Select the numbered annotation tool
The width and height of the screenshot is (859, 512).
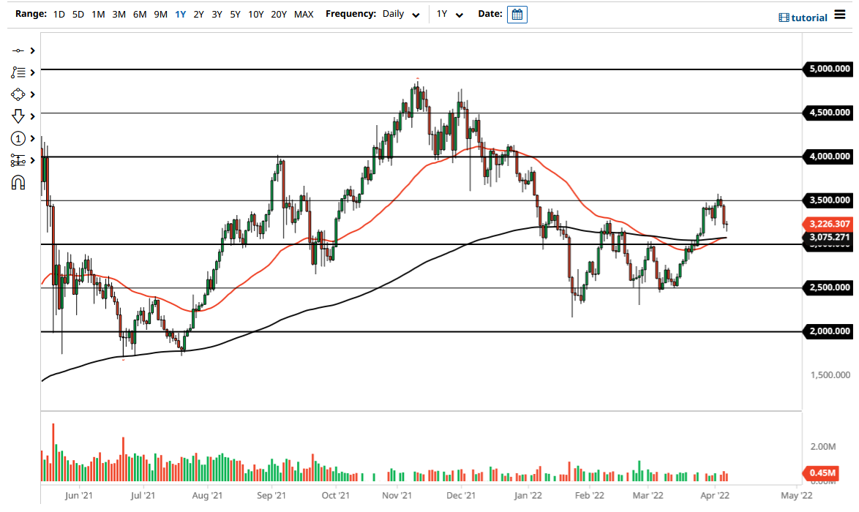18,138
